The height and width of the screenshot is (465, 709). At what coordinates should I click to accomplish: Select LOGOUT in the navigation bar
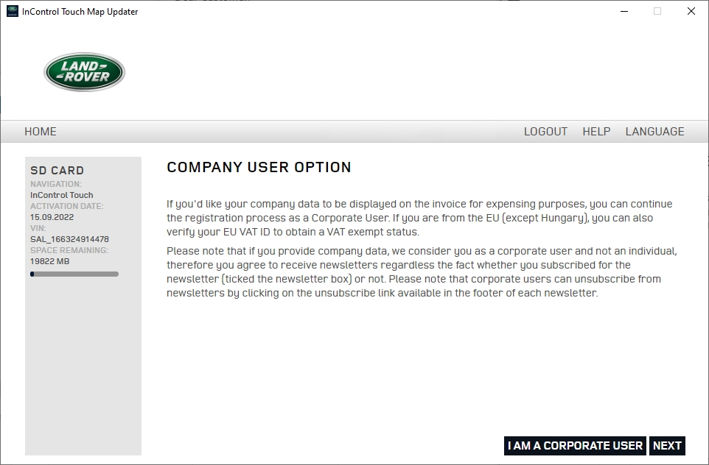545,132
